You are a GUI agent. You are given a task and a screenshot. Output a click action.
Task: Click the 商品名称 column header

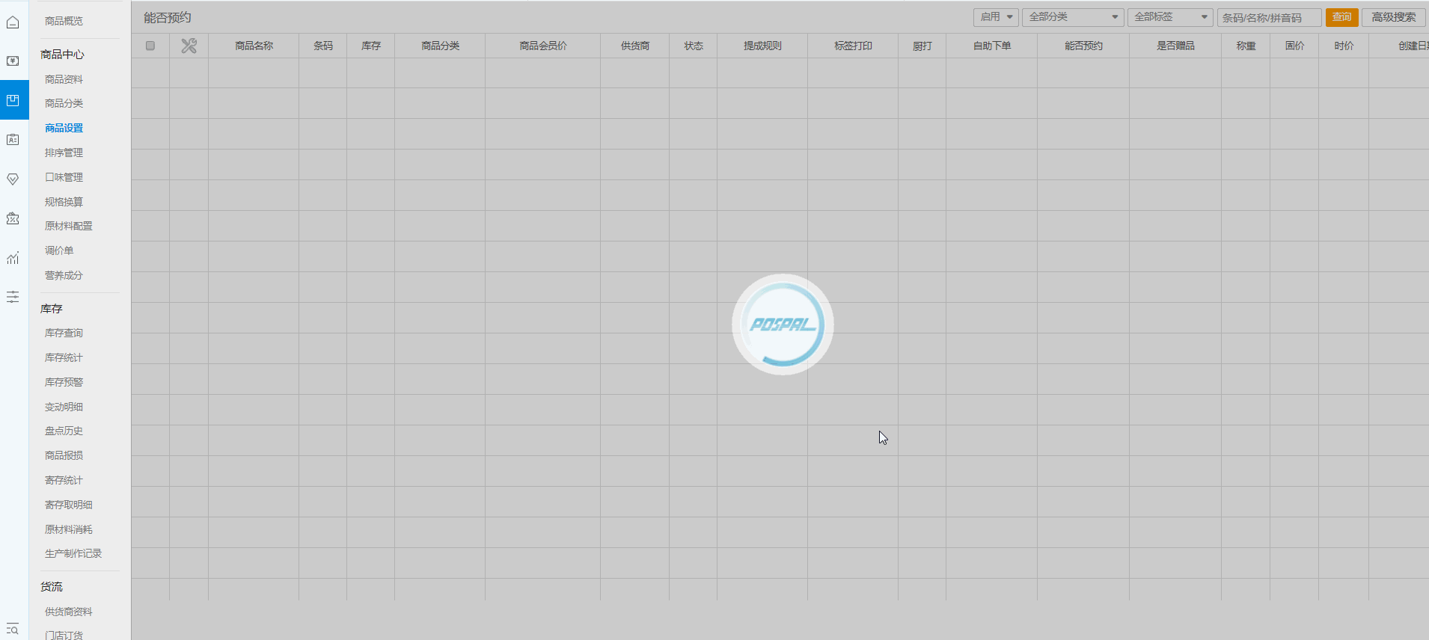coord(254,46)
